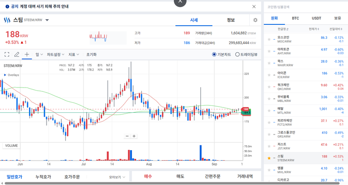Close the account-lending fraud notice banner

pyautogui.click(x=254, y=7)
